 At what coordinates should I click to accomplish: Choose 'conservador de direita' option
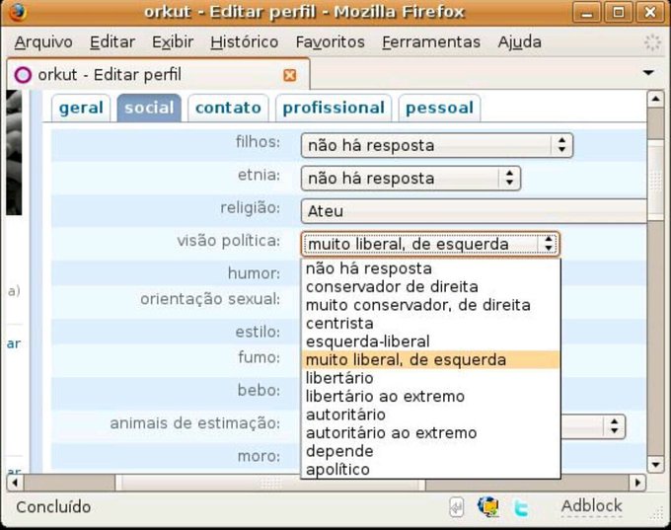pyautogui.click(x=431, y=287)
